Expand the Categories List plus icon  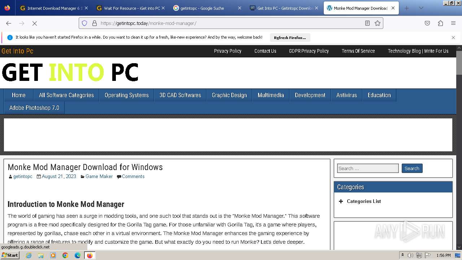point(341,201)
